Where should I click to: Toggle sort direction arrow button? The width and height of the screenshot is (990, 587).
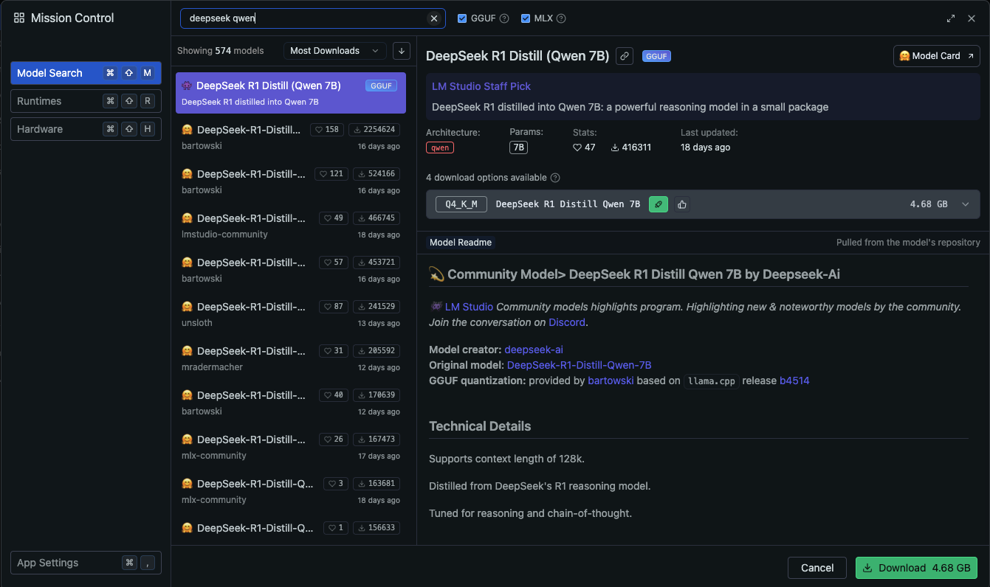click(401, 51)
